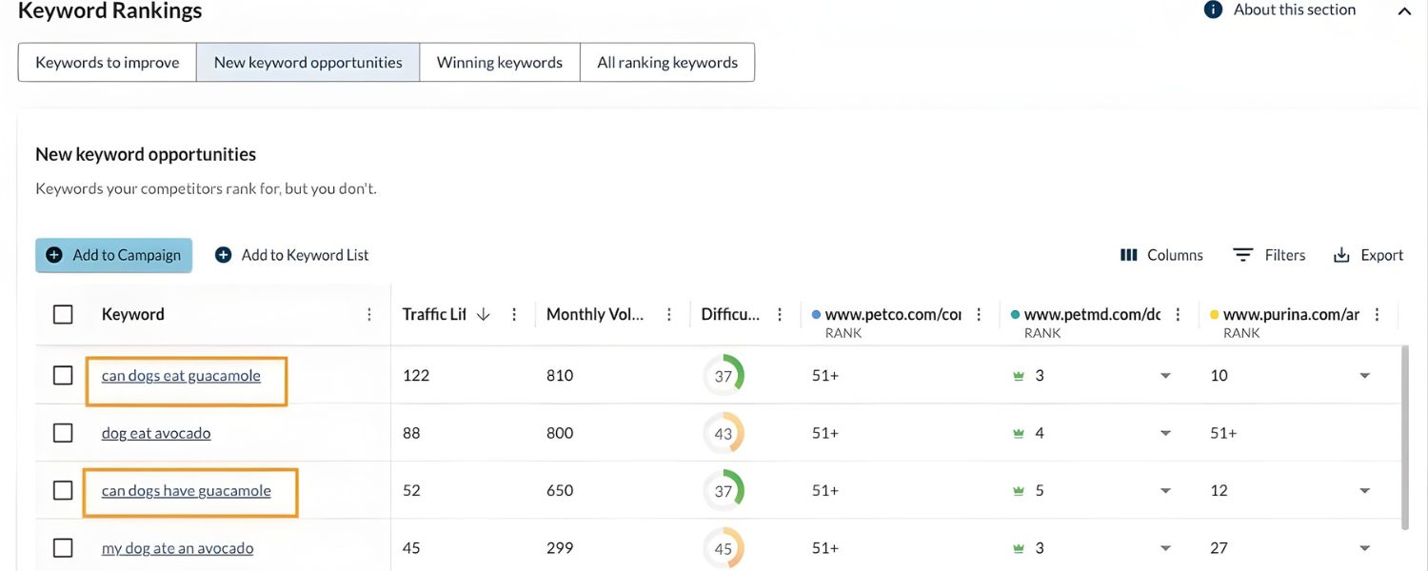The height and width of the screenshot is (571, 1428).
Task: Open the 'my dog ate an avocado' link
Action: click(177, 548)
